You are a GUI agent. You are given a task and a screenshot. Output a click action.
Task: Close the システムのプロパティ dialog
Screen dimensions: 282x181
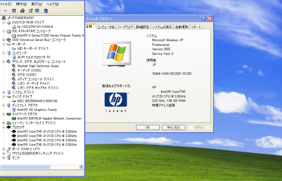(x=210, y=18)
